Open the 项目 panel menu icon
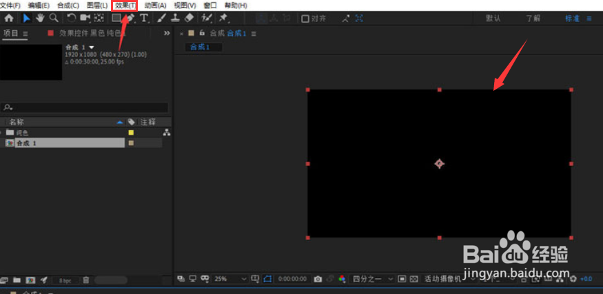 (x=25, y=34)
